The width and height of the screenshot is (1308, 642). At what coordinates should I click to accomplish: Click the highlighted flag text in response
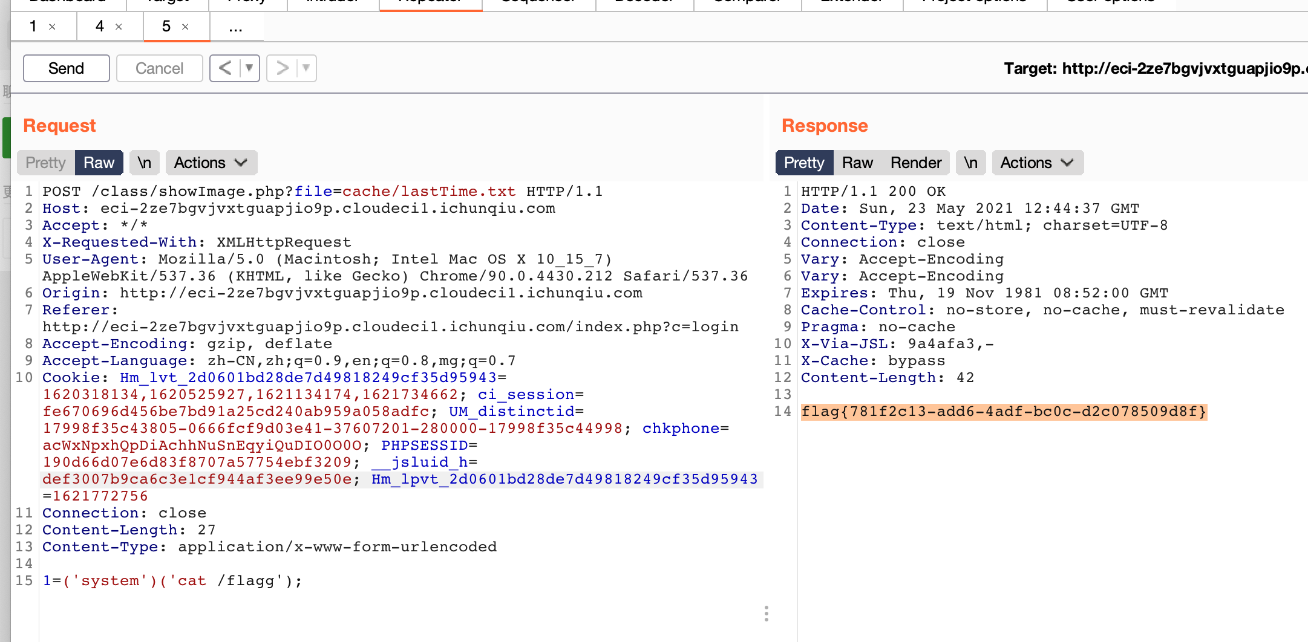[x=1004, y=412]
